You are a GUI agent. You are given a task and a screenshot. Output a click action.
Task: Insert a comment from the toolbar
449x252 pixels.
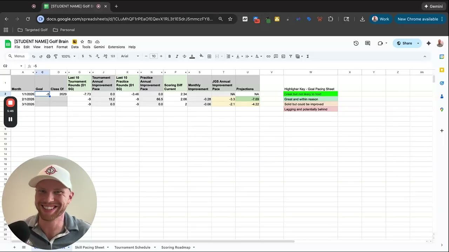(276, 56)
